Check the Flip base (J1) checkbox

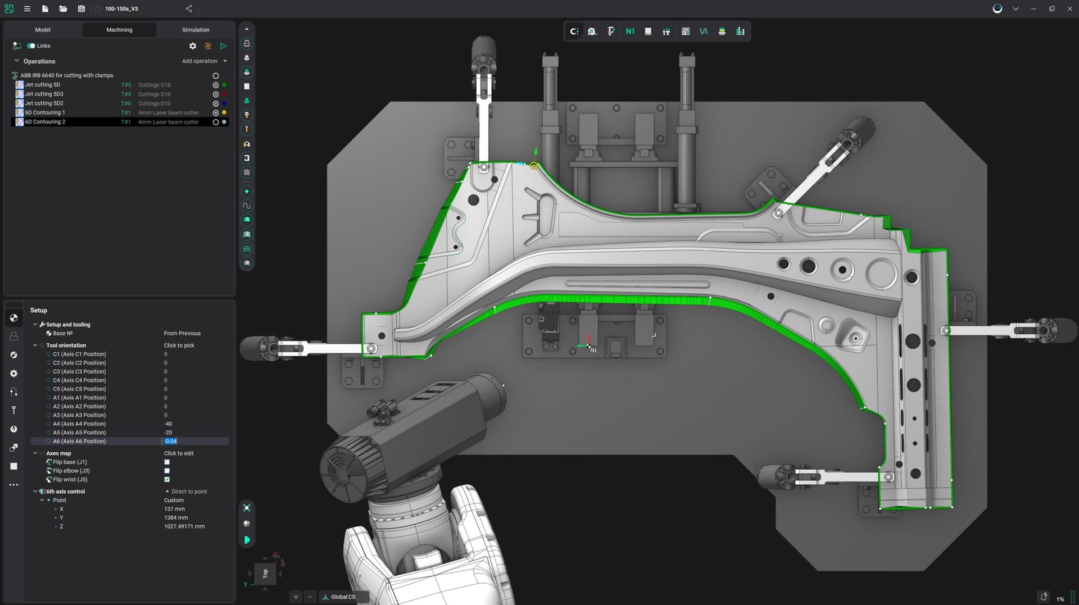[x=166, y=462]
